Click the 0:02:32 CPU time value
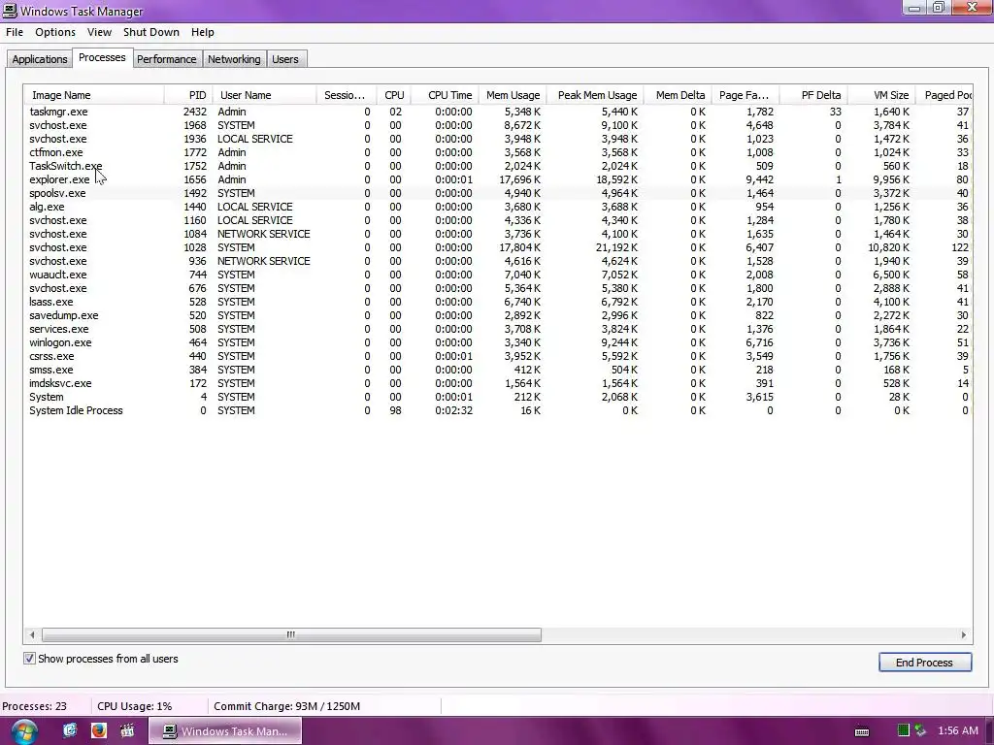994x745 pixels. click(453, 410)
